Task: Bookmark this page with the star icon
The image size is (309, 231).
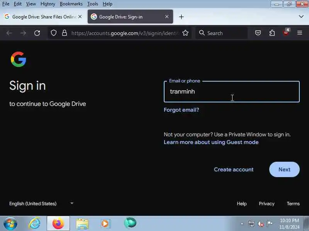Action: [x=185, y=33]
